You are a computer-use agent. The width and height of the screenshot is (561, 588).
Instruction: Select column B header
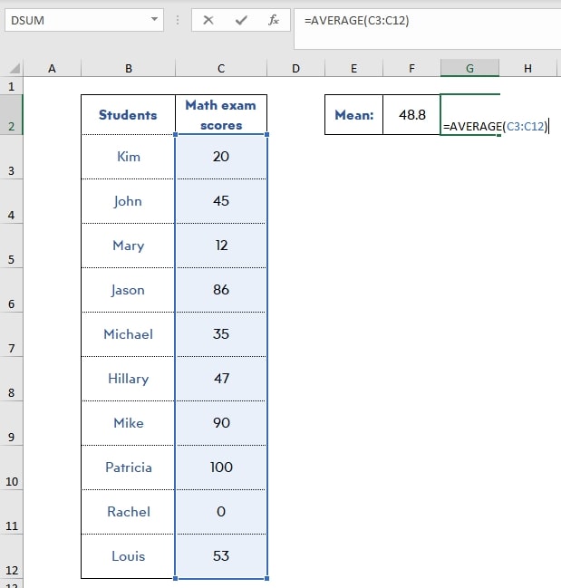coord(129,68)
